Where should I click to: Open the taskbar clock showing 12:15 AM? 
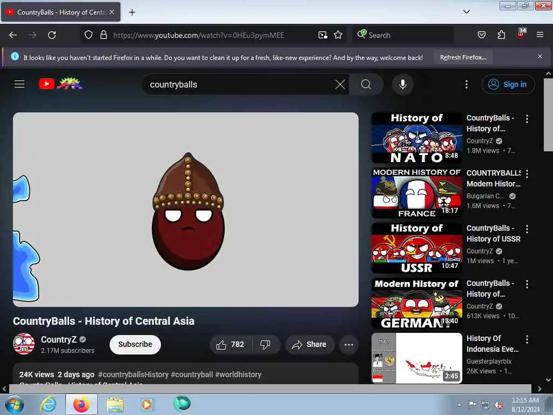click(525, 404)
